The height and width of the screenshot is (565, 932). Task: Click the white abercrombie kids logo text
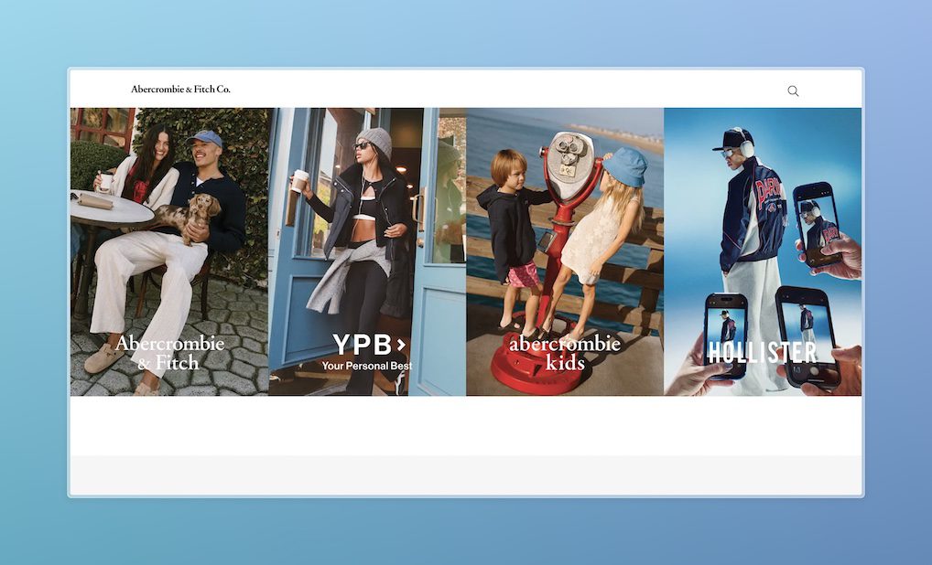[x=565, y=353]
